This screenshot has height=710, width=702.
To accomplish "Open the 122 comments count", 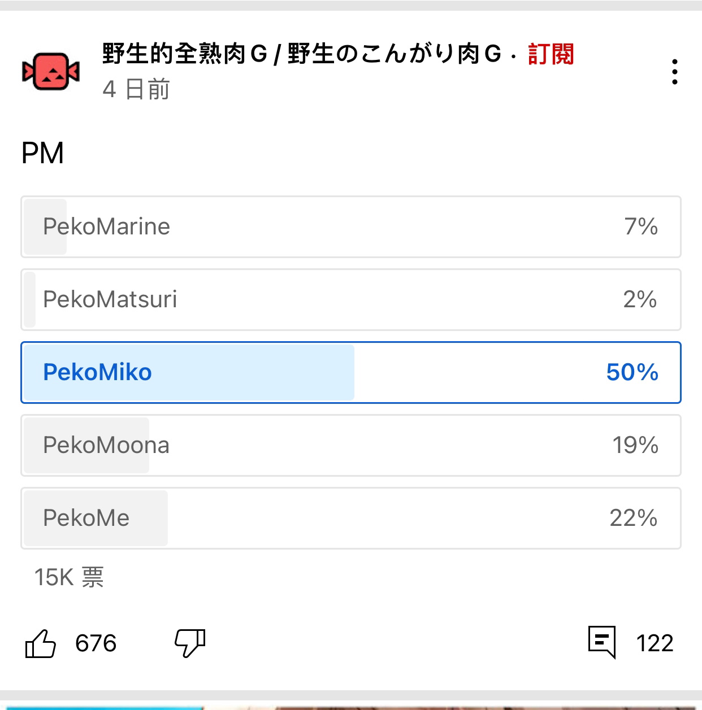I will pos(655,643).
